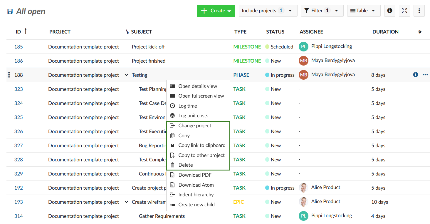Image resolution: width=430 pixels, height=224 pixels.
Task: Open the Table view switcher dropdown
Action: click(x=363, y=11)
